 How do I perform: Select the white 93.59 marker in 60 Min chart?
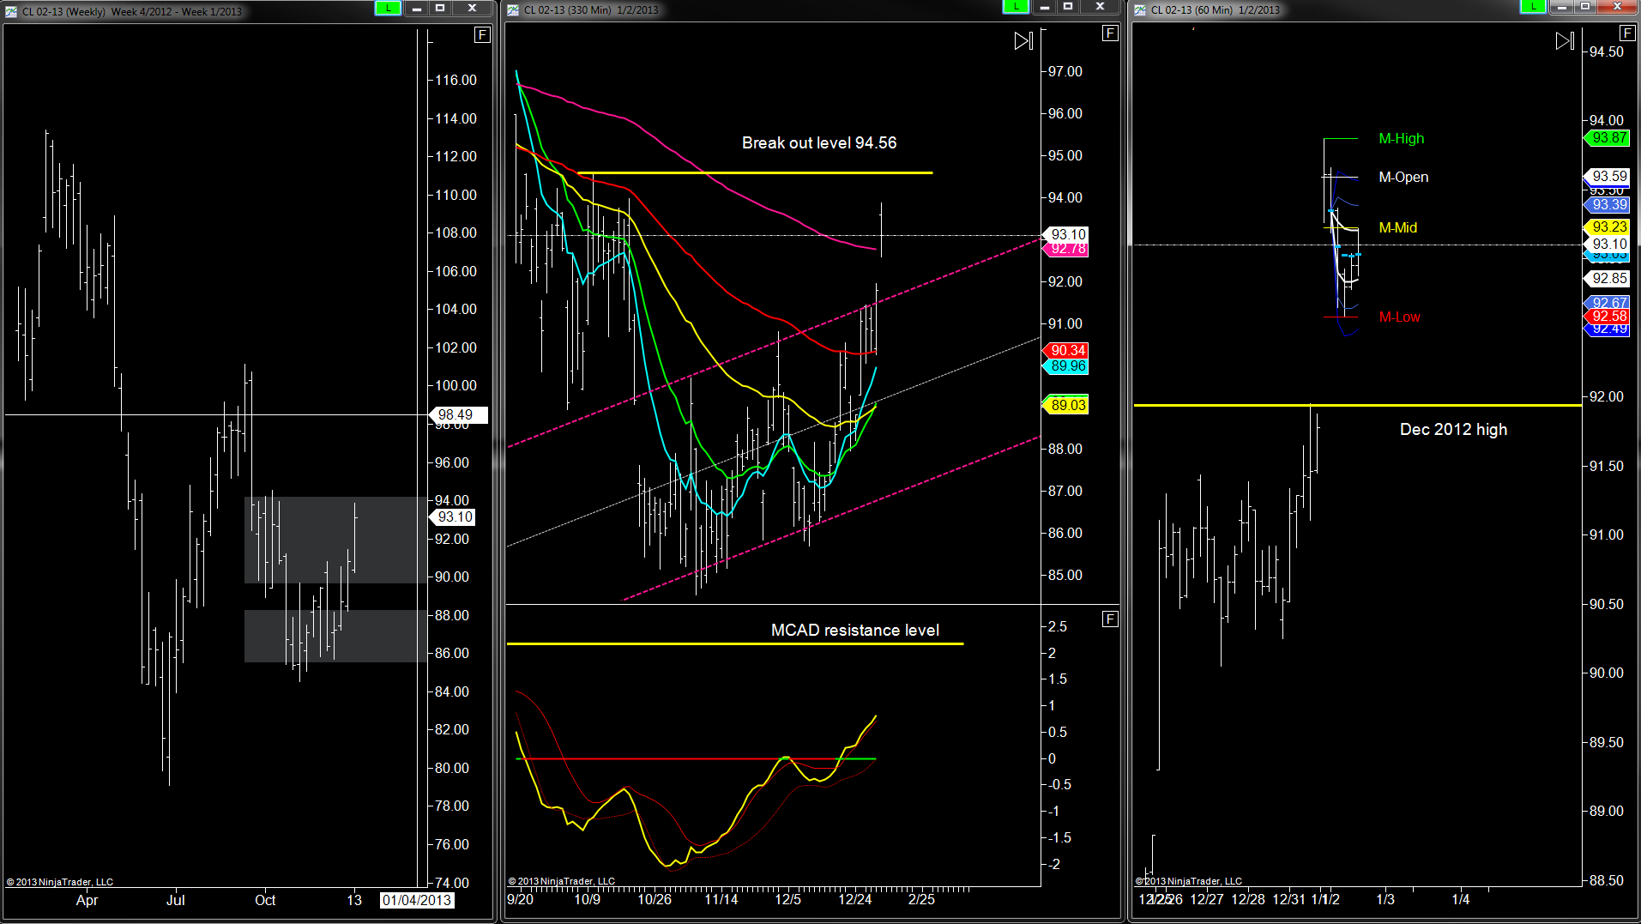(1606, 176)
